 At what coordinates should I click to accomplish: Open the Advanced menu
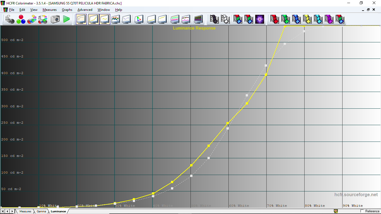[85, 10]
